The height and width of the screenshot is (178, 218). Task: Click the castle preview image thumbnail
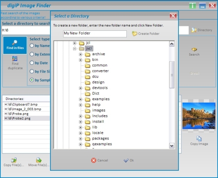click(x=199, y=116)
